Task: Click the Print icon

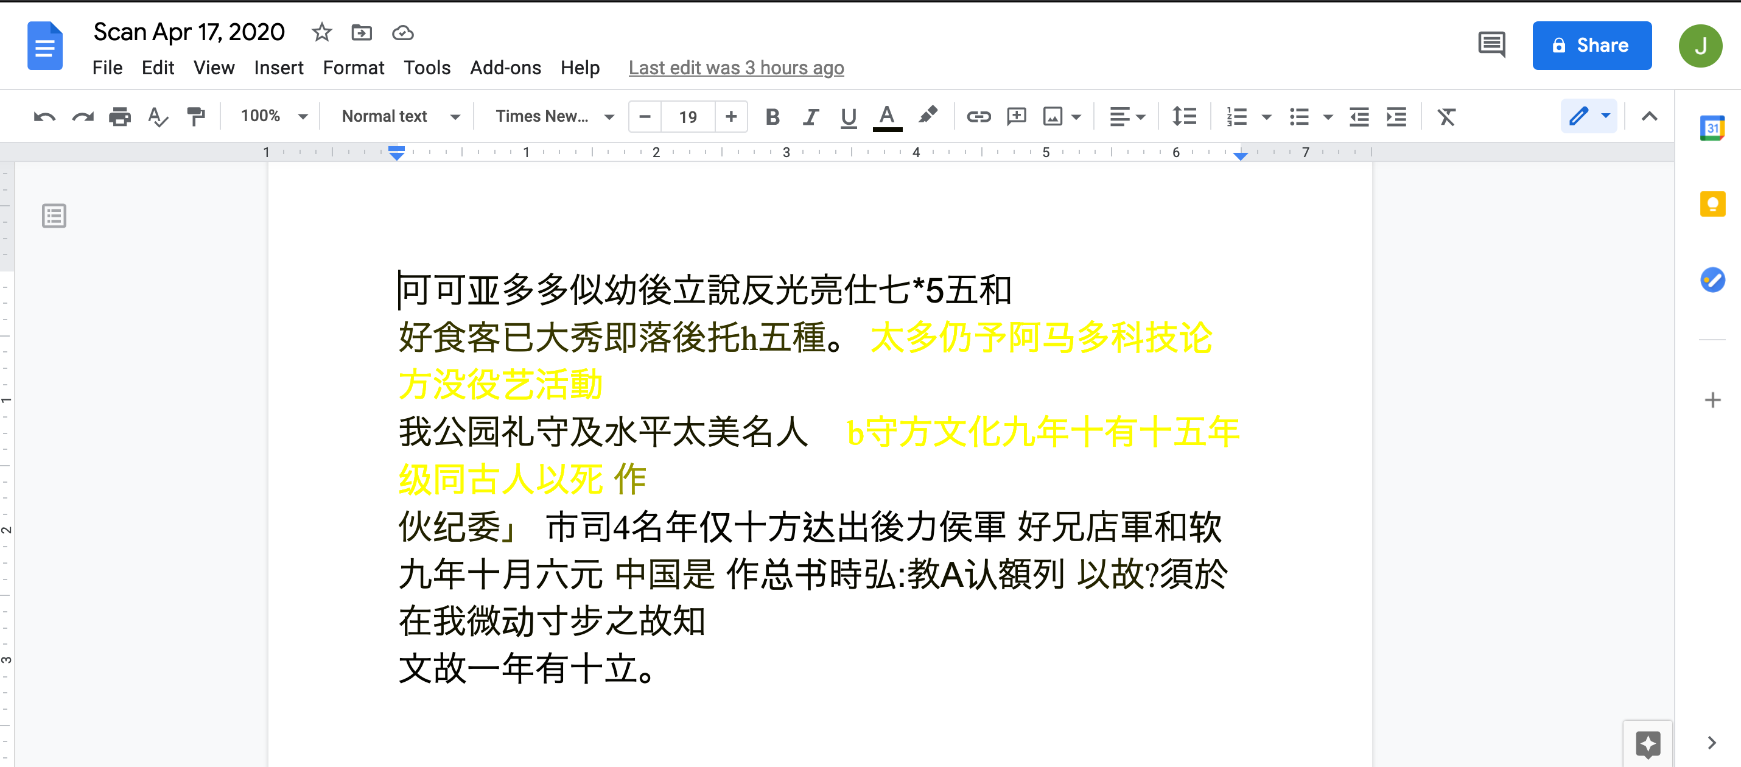Action: tap(120, 117)
